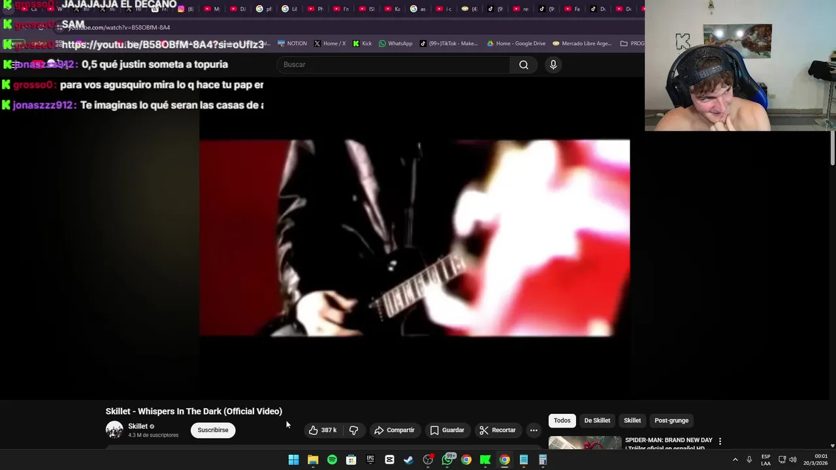Viewport: 836px width, 470px height.
Task: Open OBS with recording indicator in taskbar
Action: pos(428,460)
